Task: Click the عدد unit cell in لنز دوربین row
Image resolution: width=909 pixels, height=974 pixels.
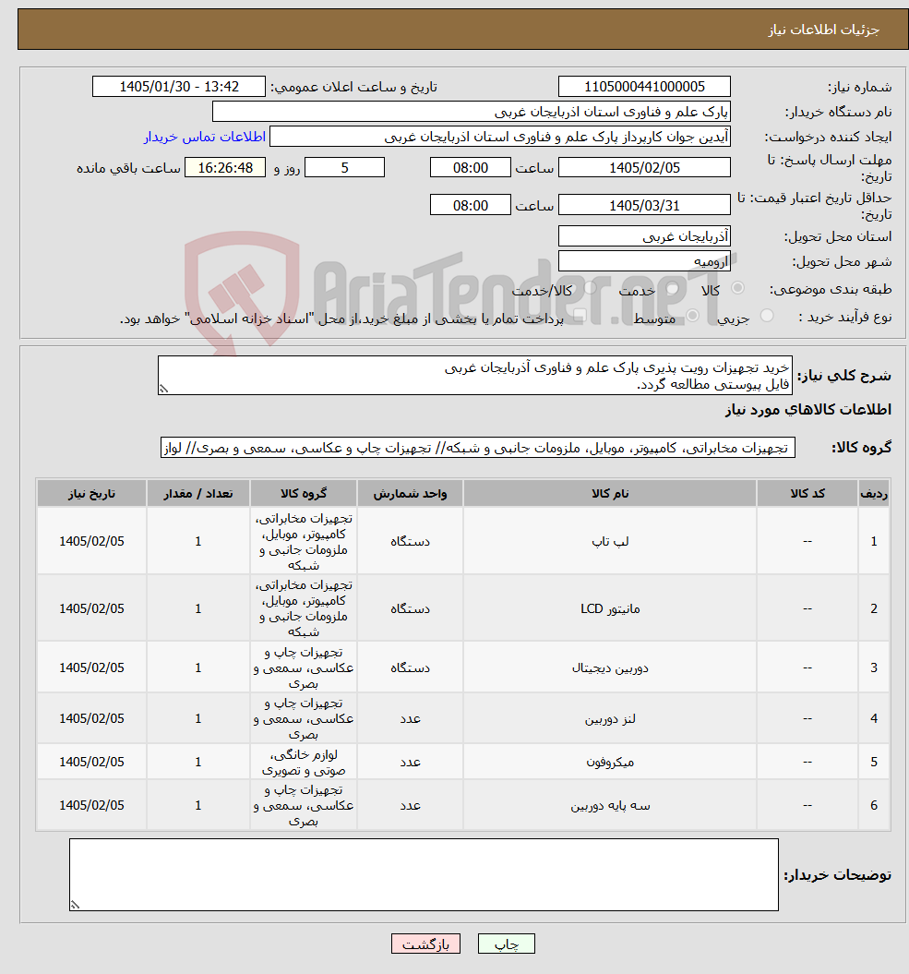Action: tap(410, 718)
